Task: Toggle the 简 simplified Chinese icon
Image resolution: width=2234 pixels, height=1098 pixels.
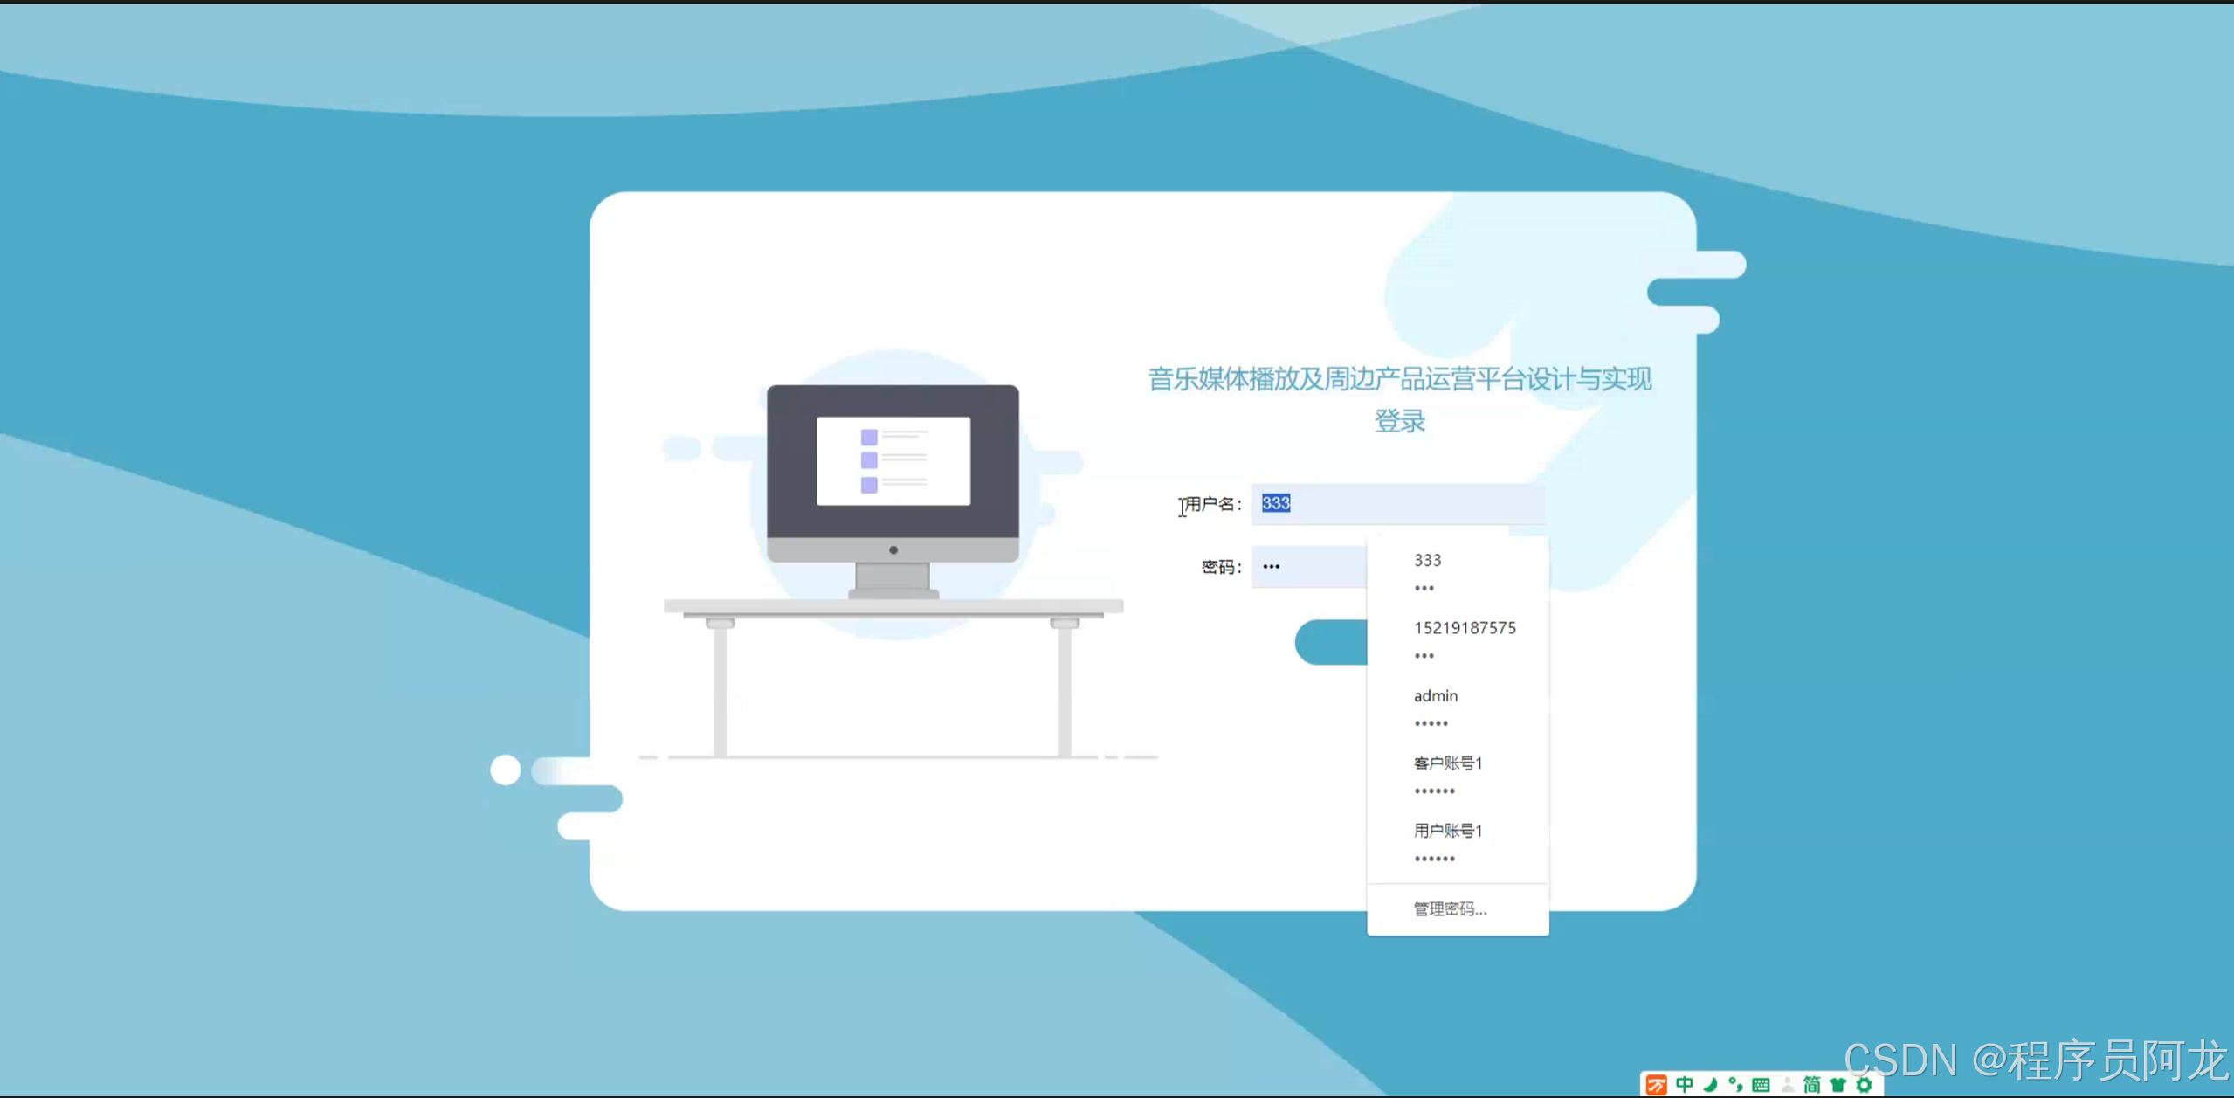Action: click(x=1812, y=1084)
